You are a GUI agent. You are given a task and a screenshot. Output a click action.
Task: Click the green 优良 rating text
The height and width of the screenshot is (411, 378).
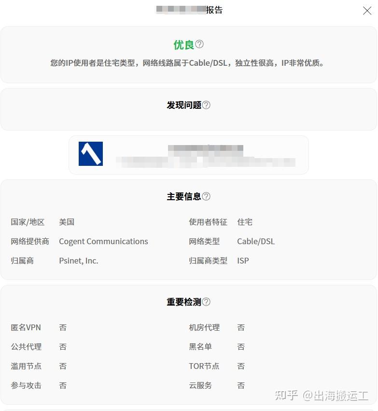184,45
